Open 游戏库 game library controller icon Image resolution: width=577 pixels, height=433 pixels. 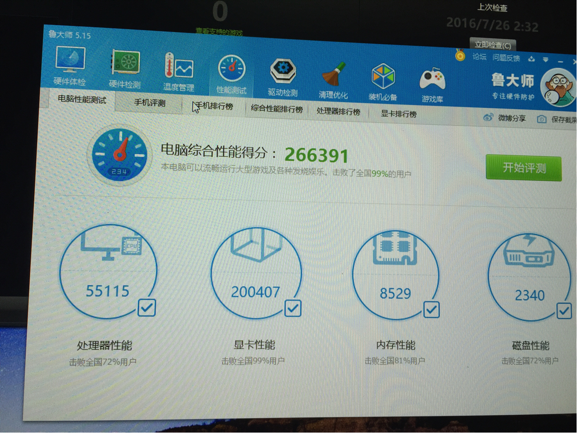(432, 79)
